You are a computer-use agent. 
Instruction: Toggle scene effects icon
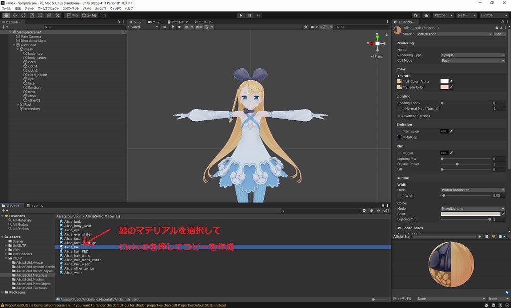[187, 27]
